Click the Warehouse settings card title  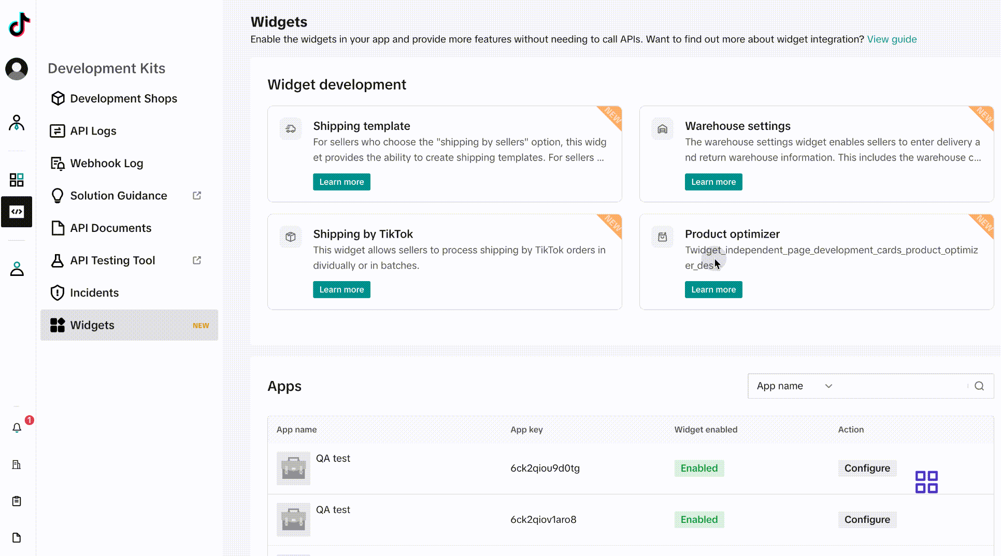click(x=737, y=126)
